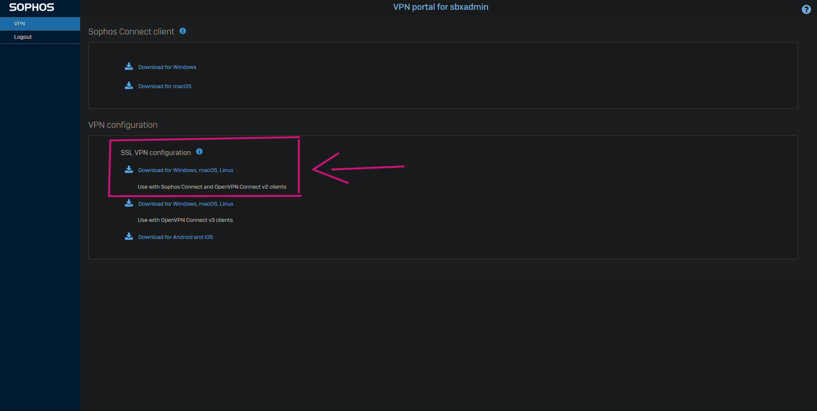Open the Download for Windows link
Viewport: 817px width, 411px height.
coord(167,67)
